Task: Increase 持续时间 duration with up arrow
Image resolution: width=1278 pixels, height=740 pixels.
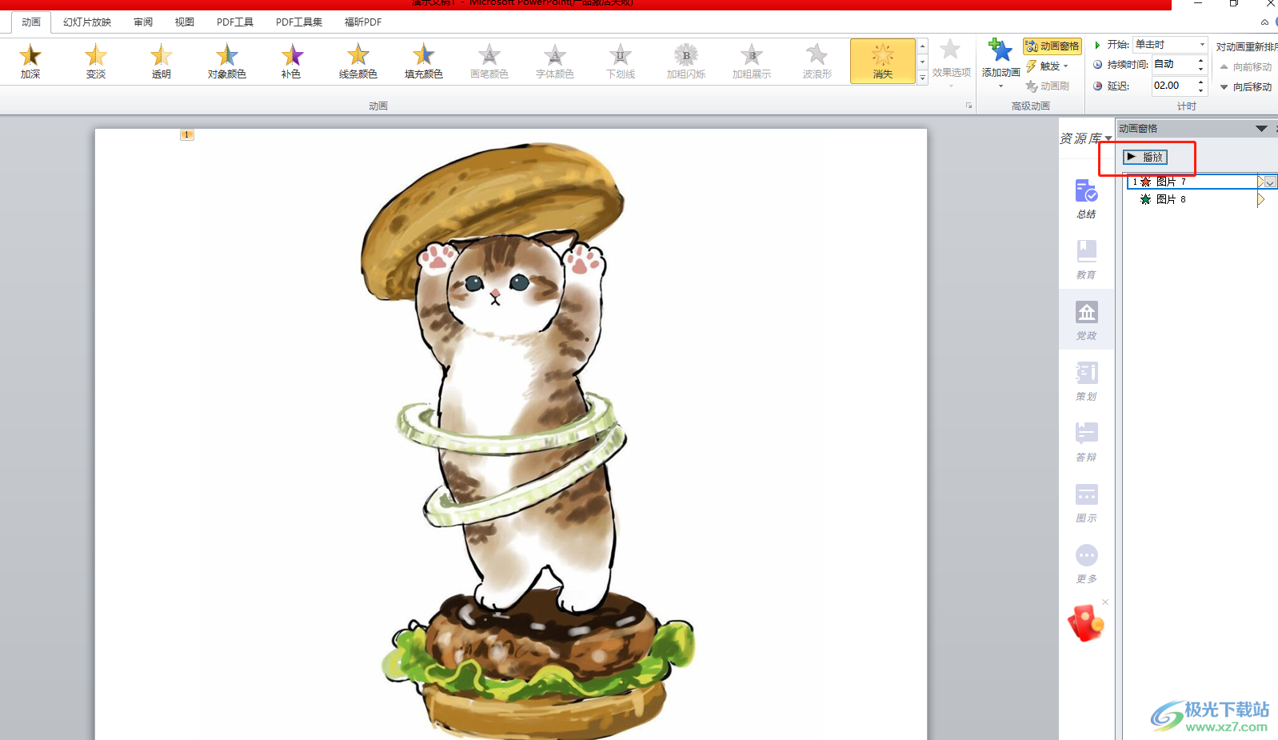Action: pyautogui.click(x=1200, y=60)
